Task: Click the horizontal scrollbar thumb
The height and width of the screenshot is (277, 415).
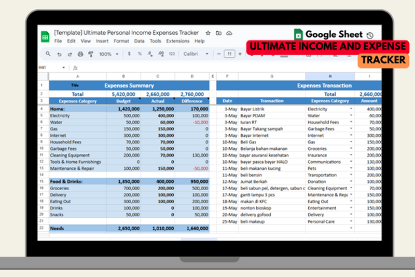Action: coord(199,239)
